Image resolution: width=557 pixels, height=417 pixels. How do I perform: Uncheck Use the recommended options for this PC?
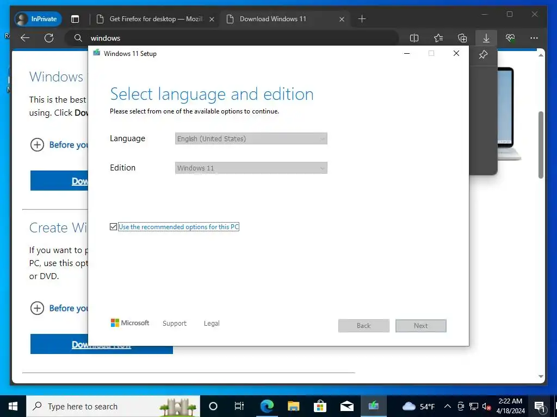(x=113, y=226)
